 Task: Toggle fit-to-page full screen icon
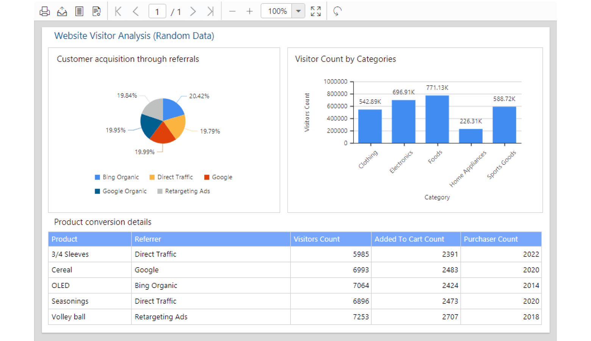316,11
